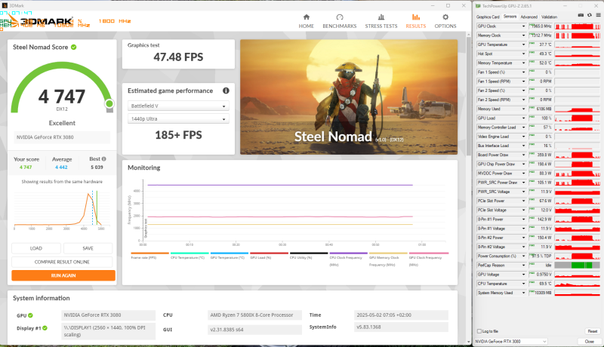Toggle GPU Temperature legend in Monitoring chart

tap(230, 256)
